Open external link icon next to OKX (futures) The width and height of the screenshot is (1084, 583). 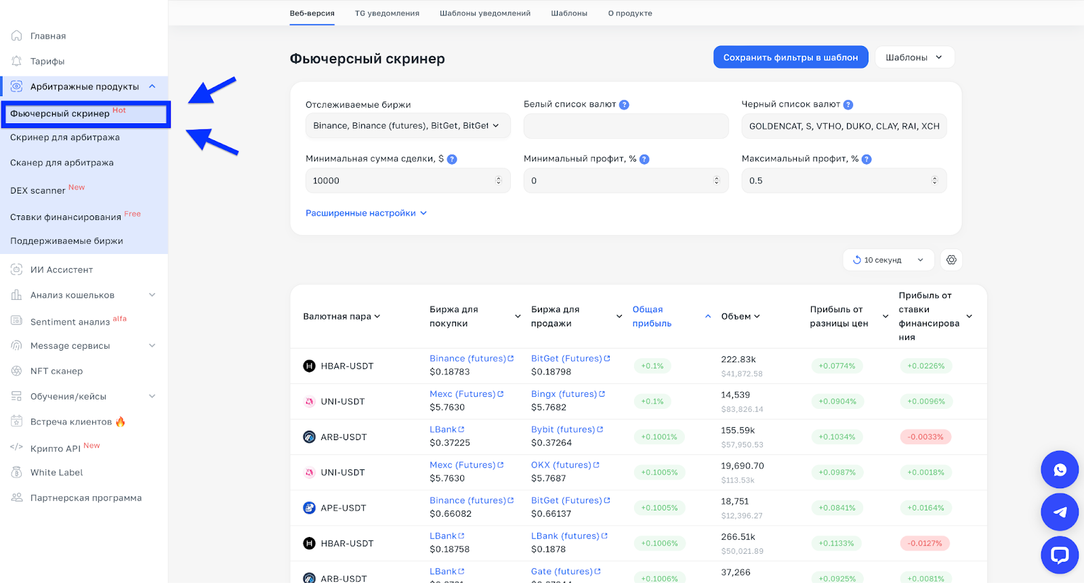pos(596,465)
